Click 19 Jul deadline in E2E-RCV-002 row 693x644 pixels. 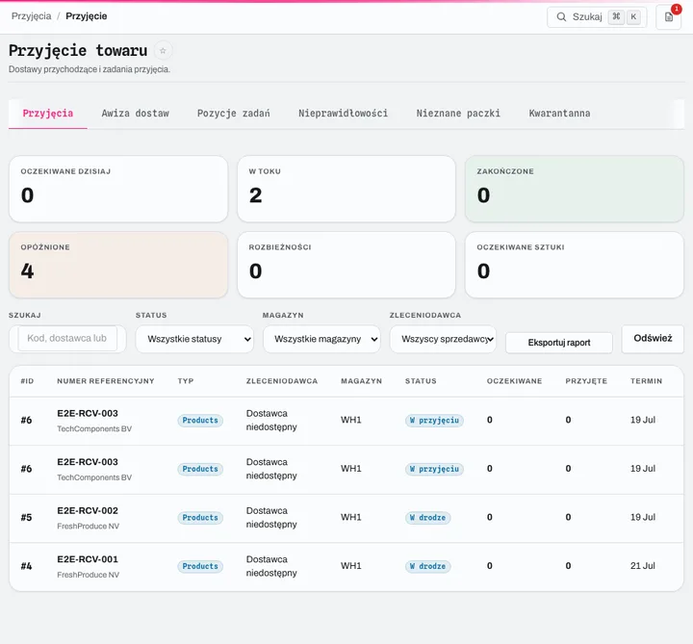(643, 517)
